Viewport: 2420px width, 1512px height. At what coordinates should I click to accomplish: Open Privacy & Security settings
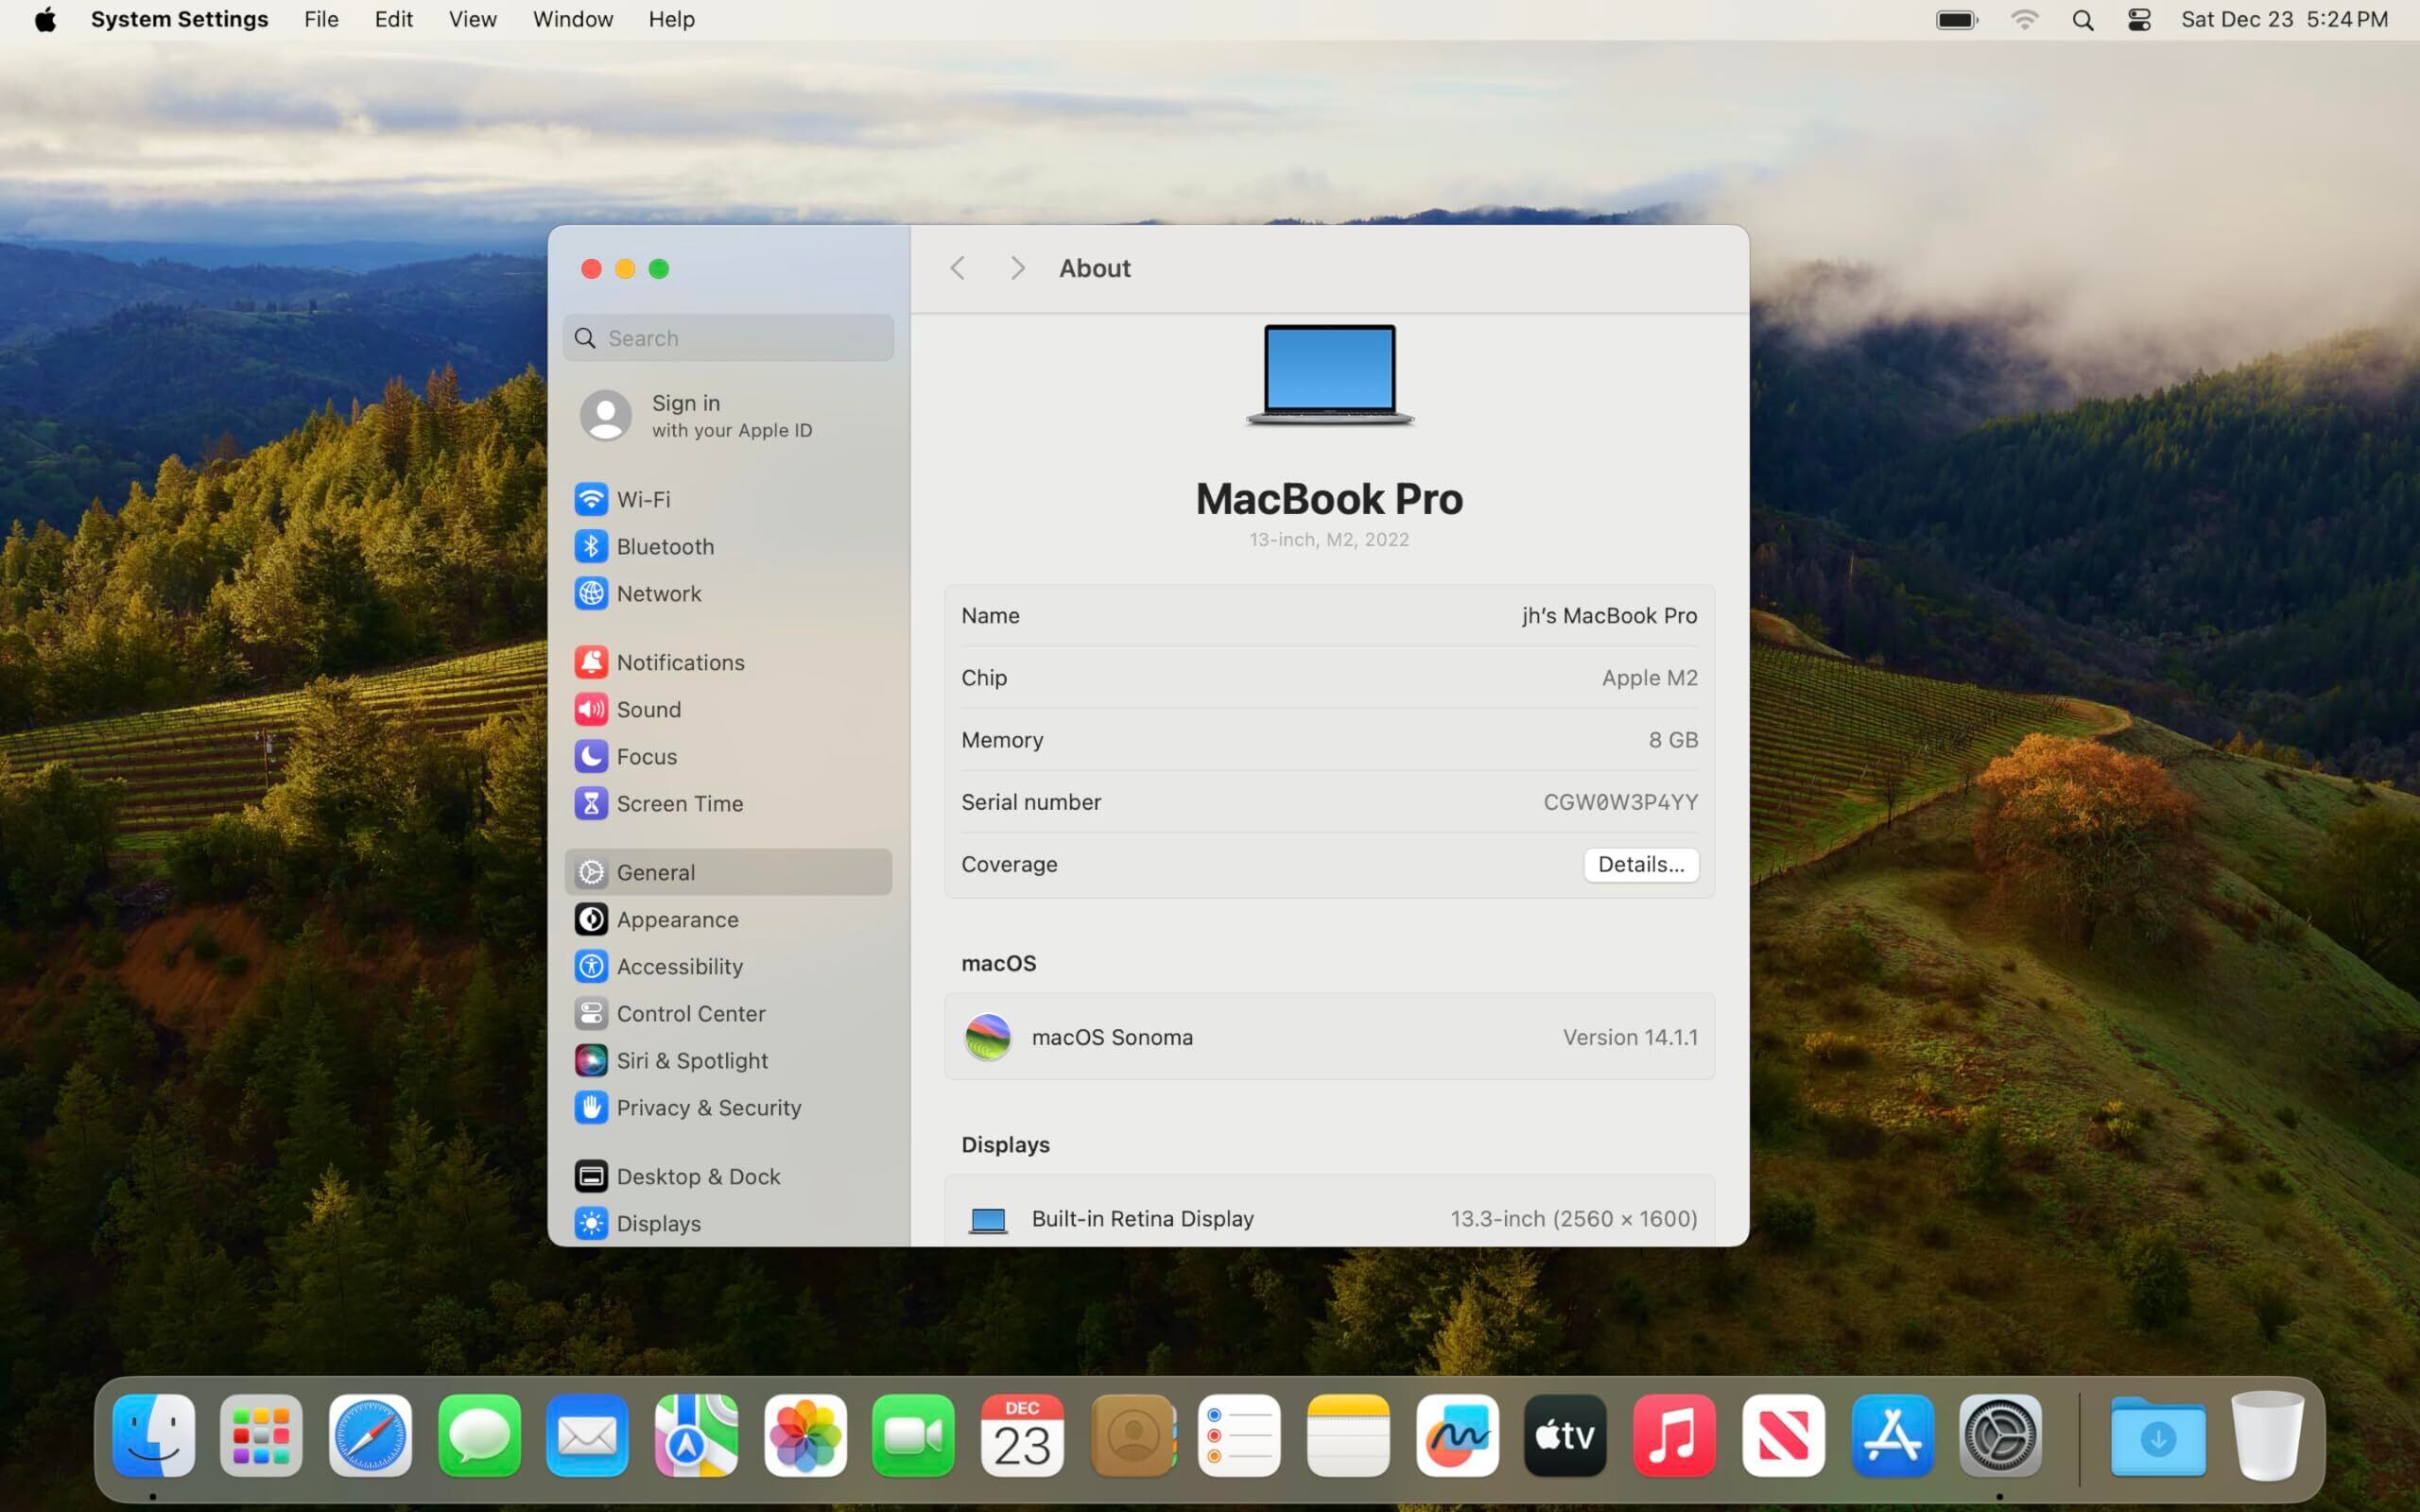pos(708,1107)
